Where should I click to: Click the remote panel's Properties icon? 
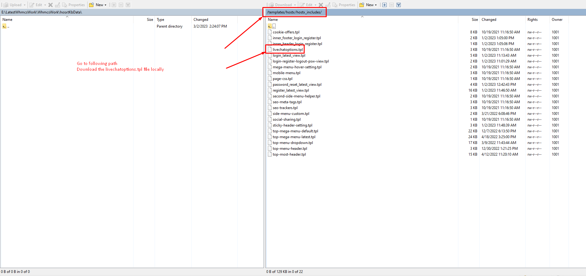[335, 5]
